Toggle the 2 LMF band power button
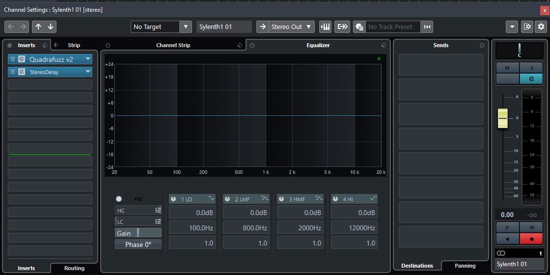 (x=227, y=199)
